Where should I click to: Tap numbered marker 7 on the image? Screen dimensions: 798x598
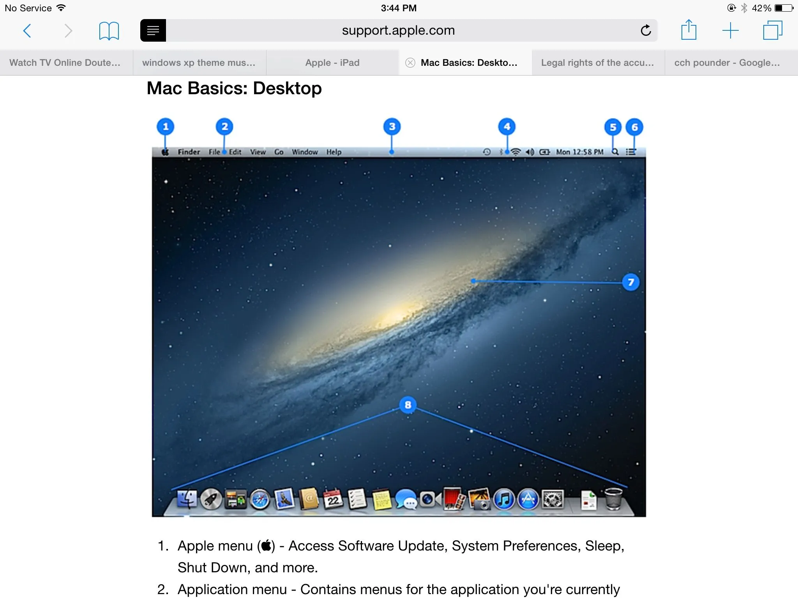[x=630, y=282]
